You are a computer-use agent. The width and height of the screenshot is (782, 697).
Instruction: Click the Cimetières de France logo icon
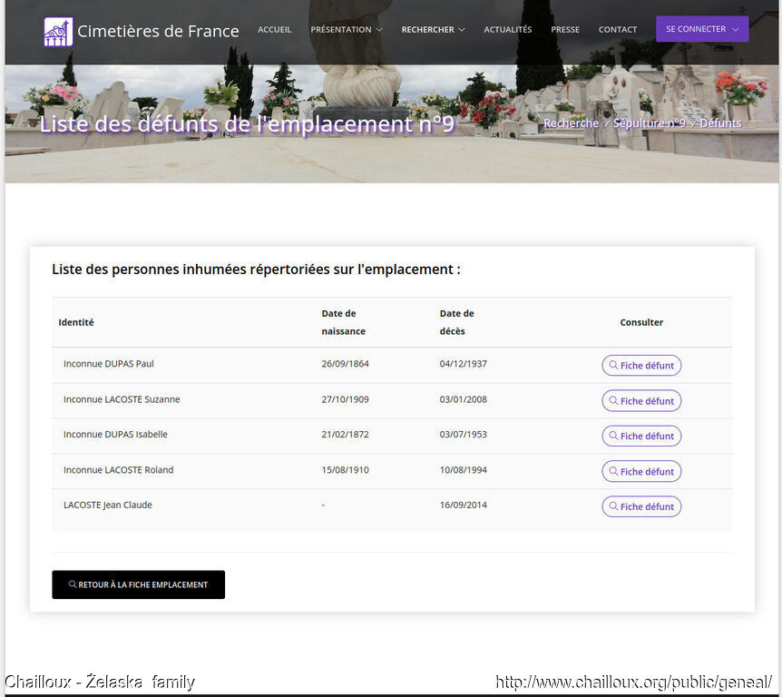point(58,32)
